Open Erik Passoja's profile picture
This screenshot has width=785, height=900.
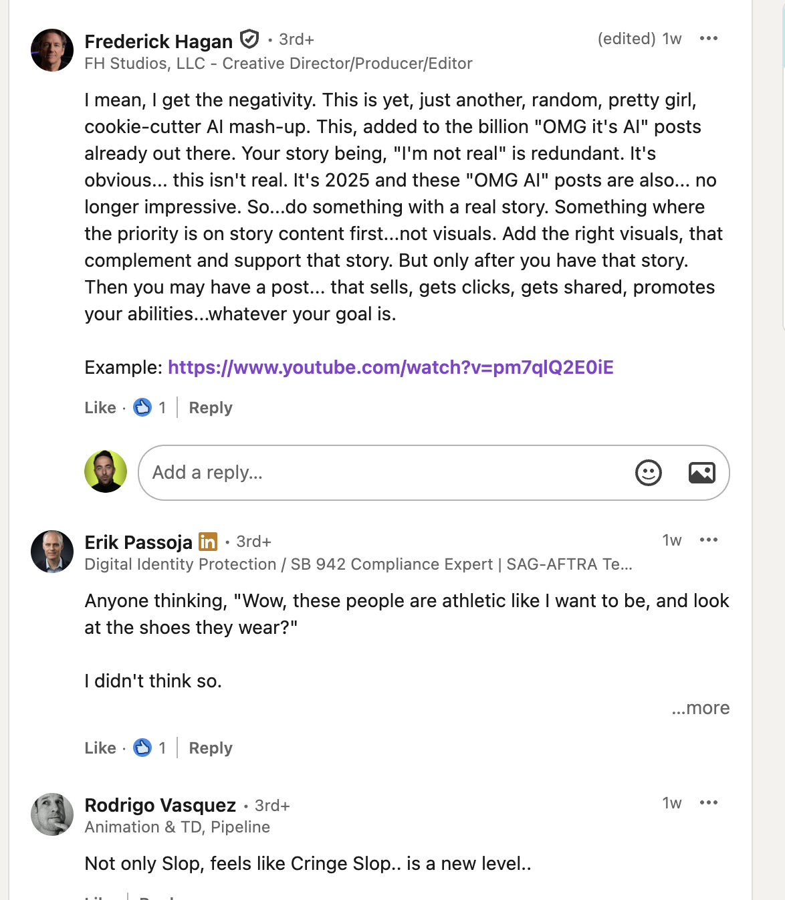[52, 552]
